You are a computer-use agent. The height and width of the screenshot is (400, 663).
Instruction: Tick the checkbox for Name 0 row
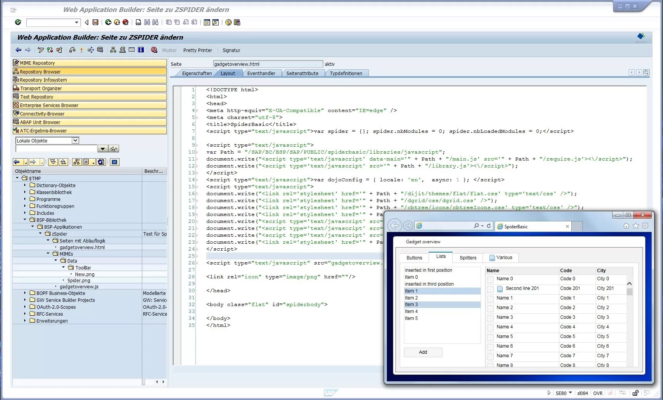(x=490, y=279)
